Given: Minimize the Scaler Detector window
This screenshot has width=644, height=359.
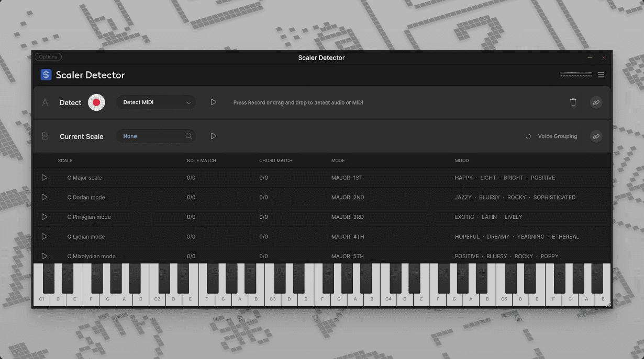Looking at the screenshot, I should coord(590,57).
